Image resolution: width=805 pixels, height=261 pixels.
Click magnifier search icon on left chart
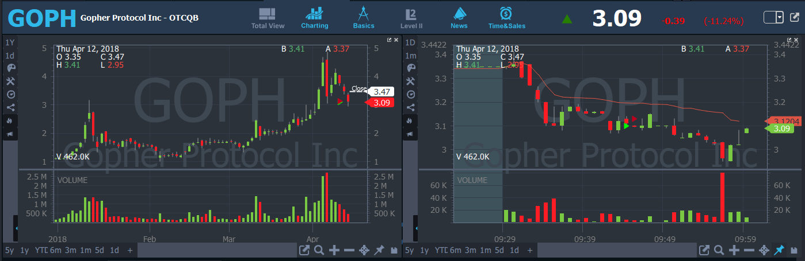click(319, 251)
